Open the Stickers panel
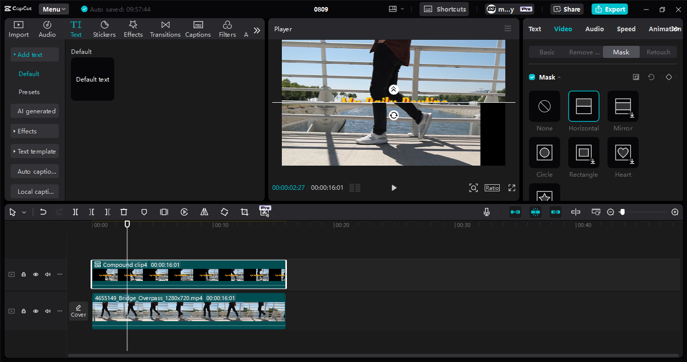Image resolution: width=687 pixels, height=362 pixels. (104, 29)
